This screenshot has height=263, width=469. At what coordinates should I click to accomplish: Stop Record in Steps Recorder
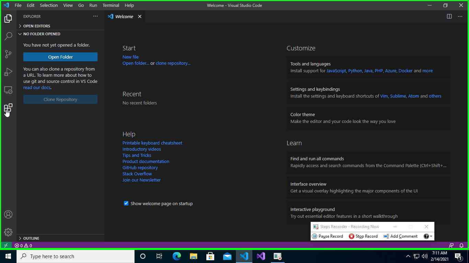point(363,236)
